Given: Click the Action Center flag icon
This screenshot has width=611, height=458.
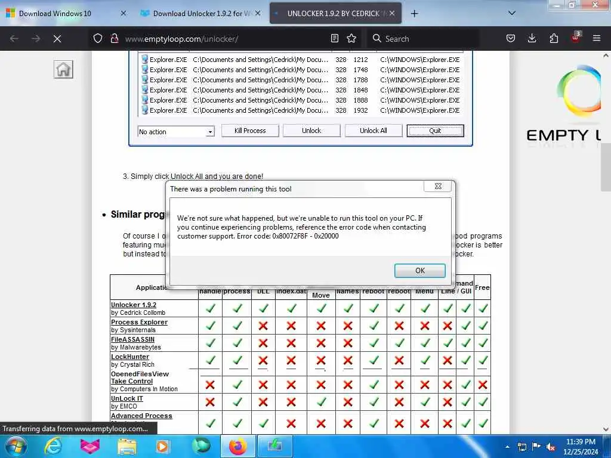Looking at the screenshot, I should [536, 447].
